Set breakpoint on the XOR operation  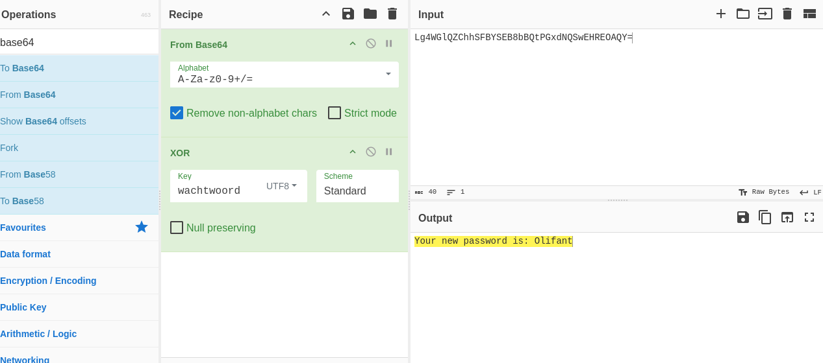tap(388, 152)
